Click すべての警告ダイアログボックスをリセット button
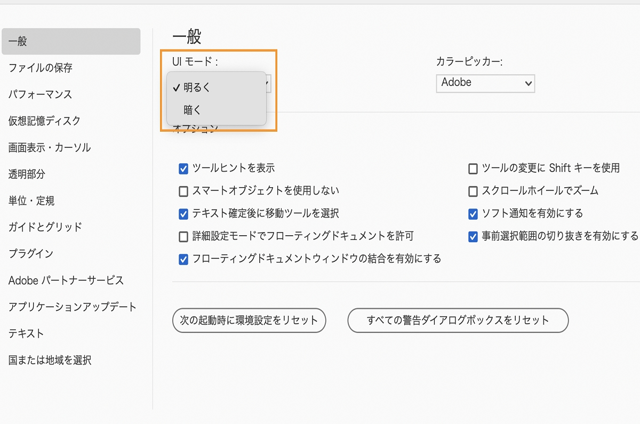The width and height of the screenshot is (640, 424). tap(458, 321)
